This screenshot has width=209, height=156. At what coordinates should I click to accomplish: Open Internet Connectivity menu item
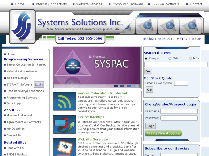(51, 4)
